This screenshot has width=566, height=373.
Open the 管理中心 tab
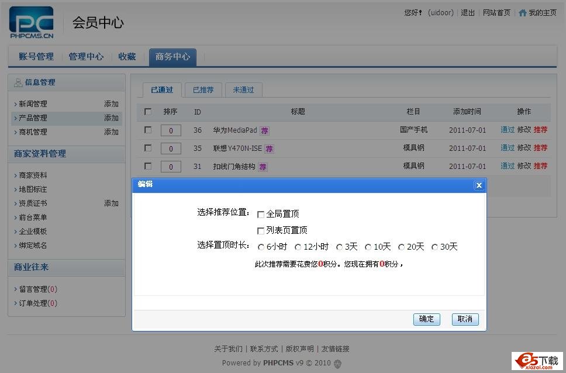click(86, 57)
